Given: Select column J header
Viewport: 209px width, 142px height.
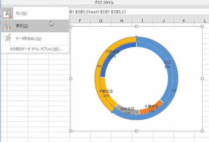Looking at the screenshot, I should [163, 21].
